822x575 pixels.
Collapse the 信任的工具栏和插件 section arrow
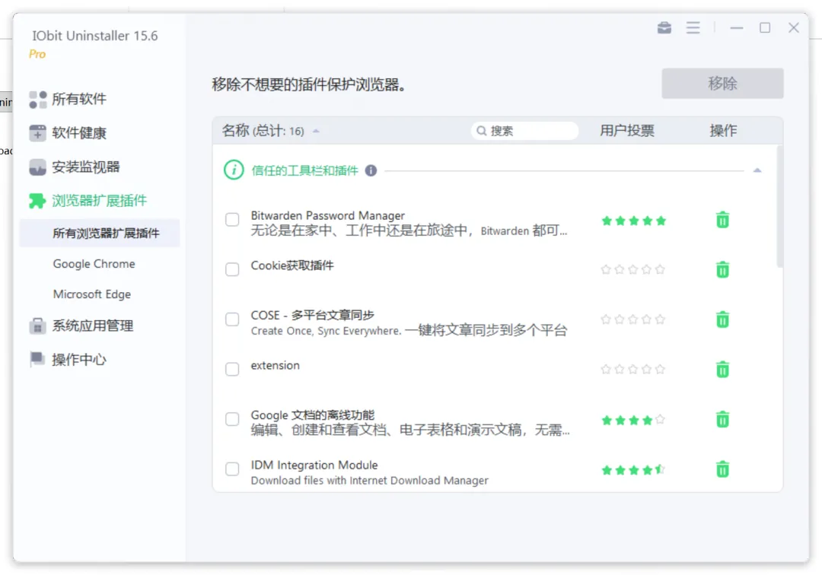[757, 170]
